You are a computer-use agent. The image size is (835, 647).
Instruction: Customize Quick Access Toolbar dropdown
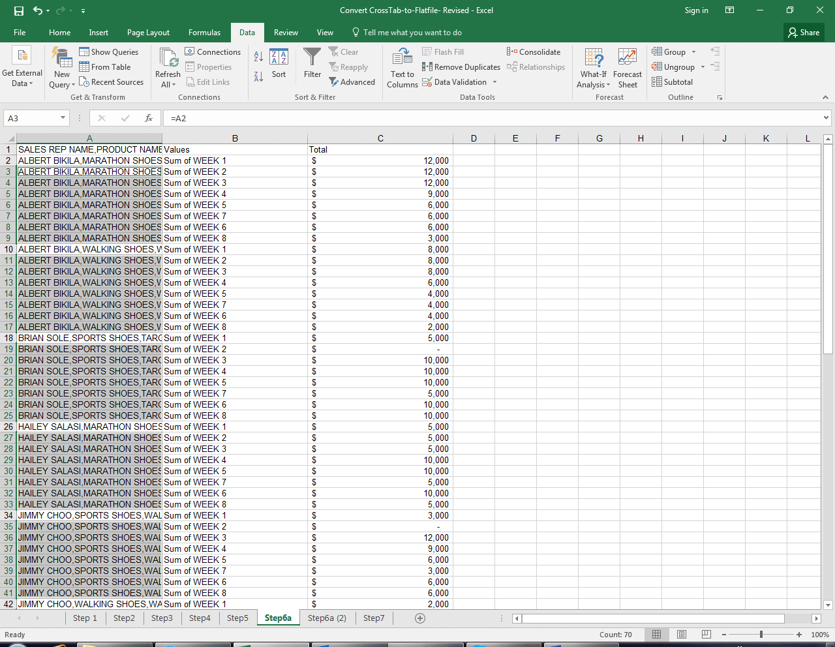coord(83,11)
